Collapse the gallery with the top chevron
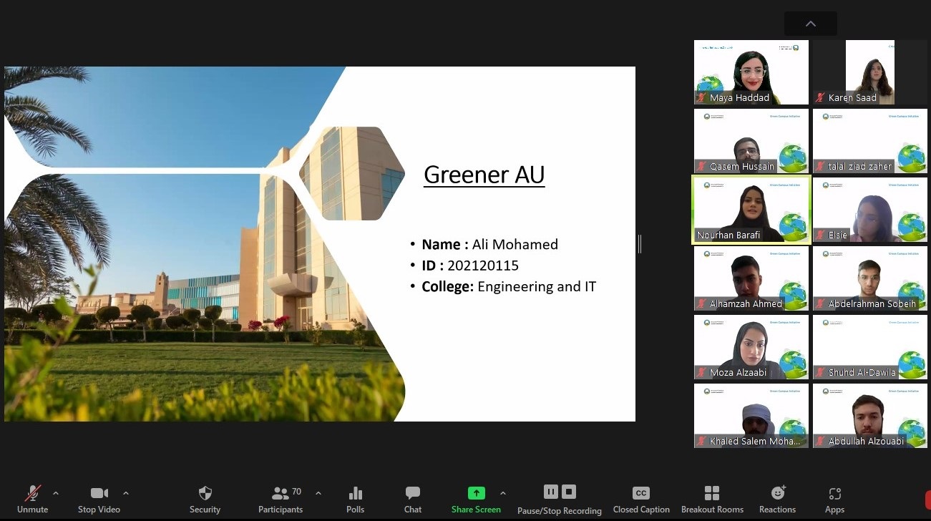 (x=810, y=24)
